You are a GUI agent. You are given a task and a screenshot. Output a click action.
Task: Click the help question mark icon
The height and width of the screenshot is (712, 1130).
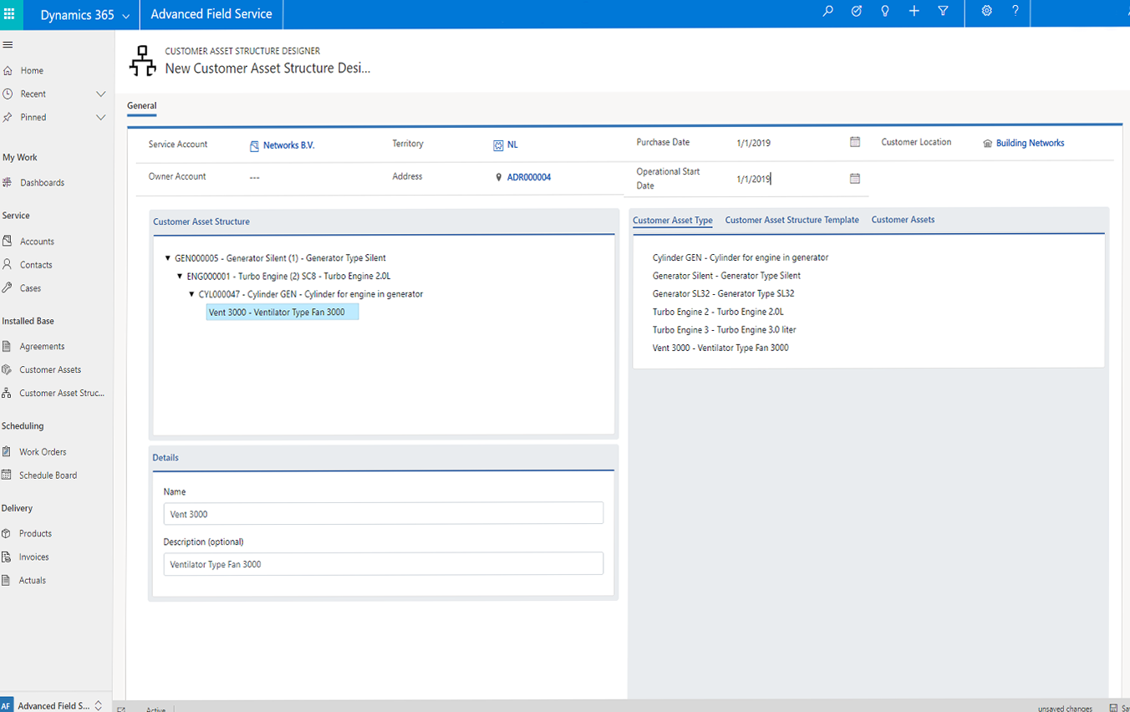1015,12
